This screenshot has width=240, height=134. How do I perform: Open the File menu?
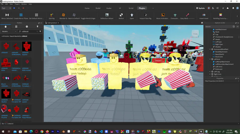2,4
